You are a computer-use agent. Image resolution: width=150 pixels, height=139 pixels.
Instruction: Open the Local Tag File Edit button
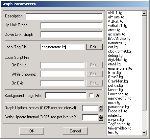pyautogui.click(x=95, y=47)
